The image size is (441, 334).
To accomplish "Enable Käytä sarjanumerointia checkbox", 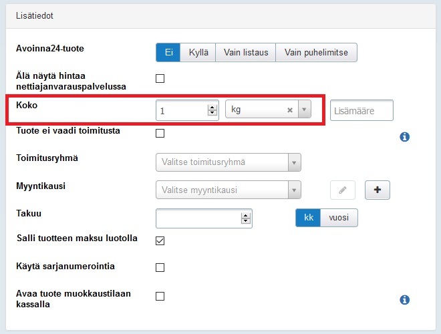I will pos(160,268).
